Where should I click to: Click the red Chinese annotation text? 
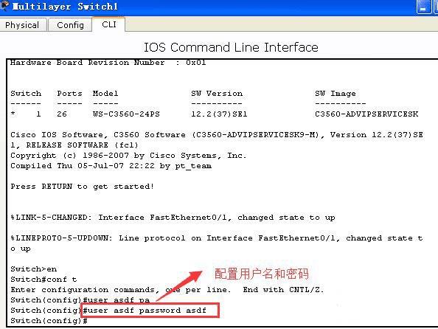[x=262, y=274]
